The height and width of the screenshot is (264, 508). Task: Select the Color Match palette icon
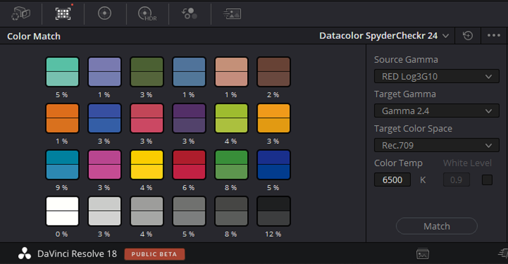(63, 13)
